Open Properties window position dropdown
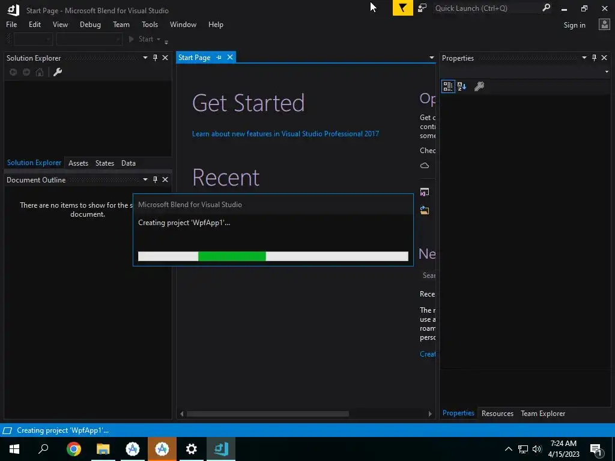The height and width of the screenshot is (461, 615). [x=584, y=58]
